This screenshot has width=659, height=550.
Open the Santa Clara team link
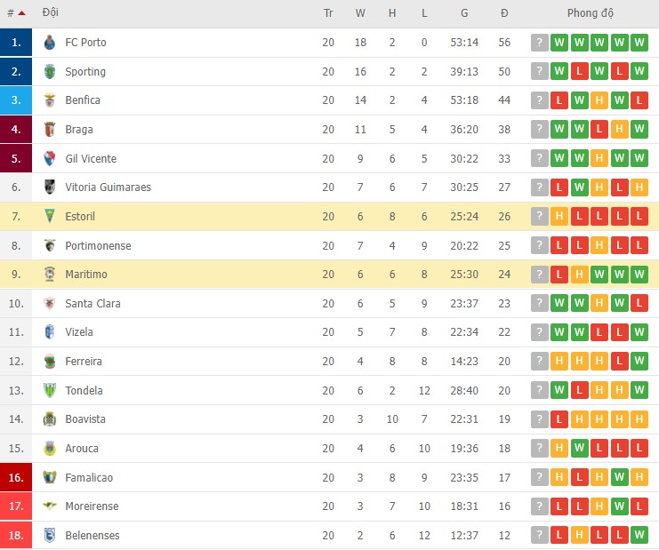[92, 303]
